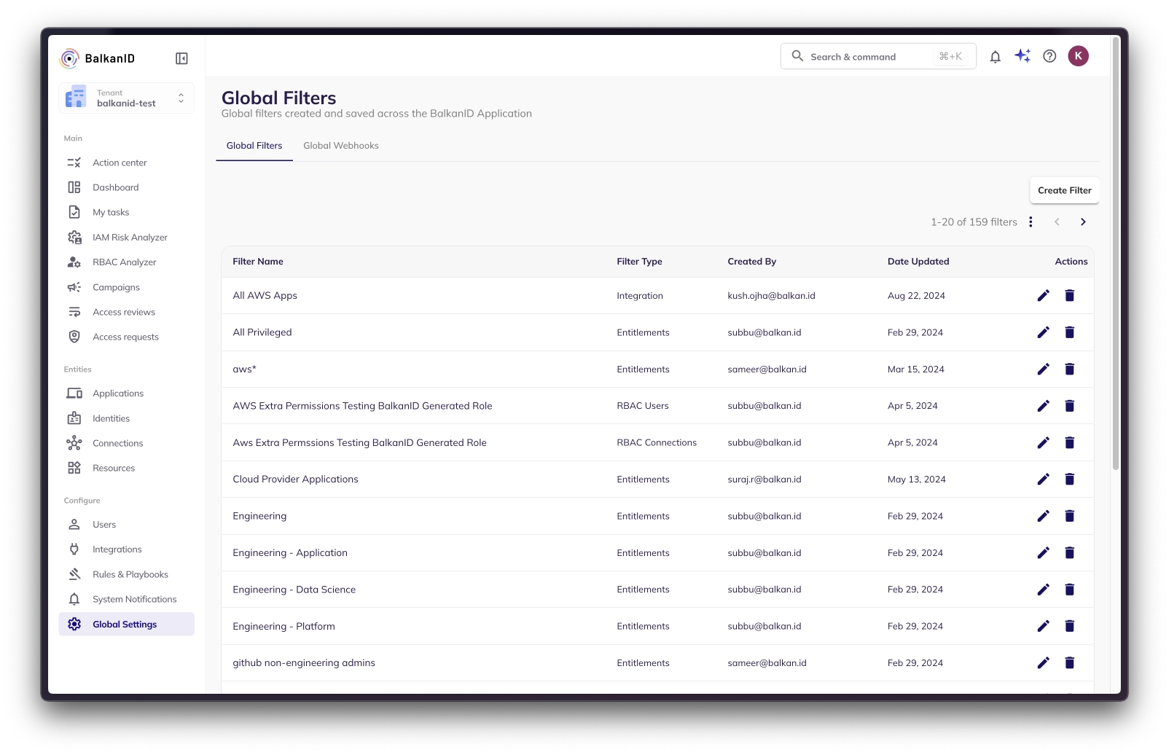
Task: Open the help question mark icon
Action: tap(1049, 56)
